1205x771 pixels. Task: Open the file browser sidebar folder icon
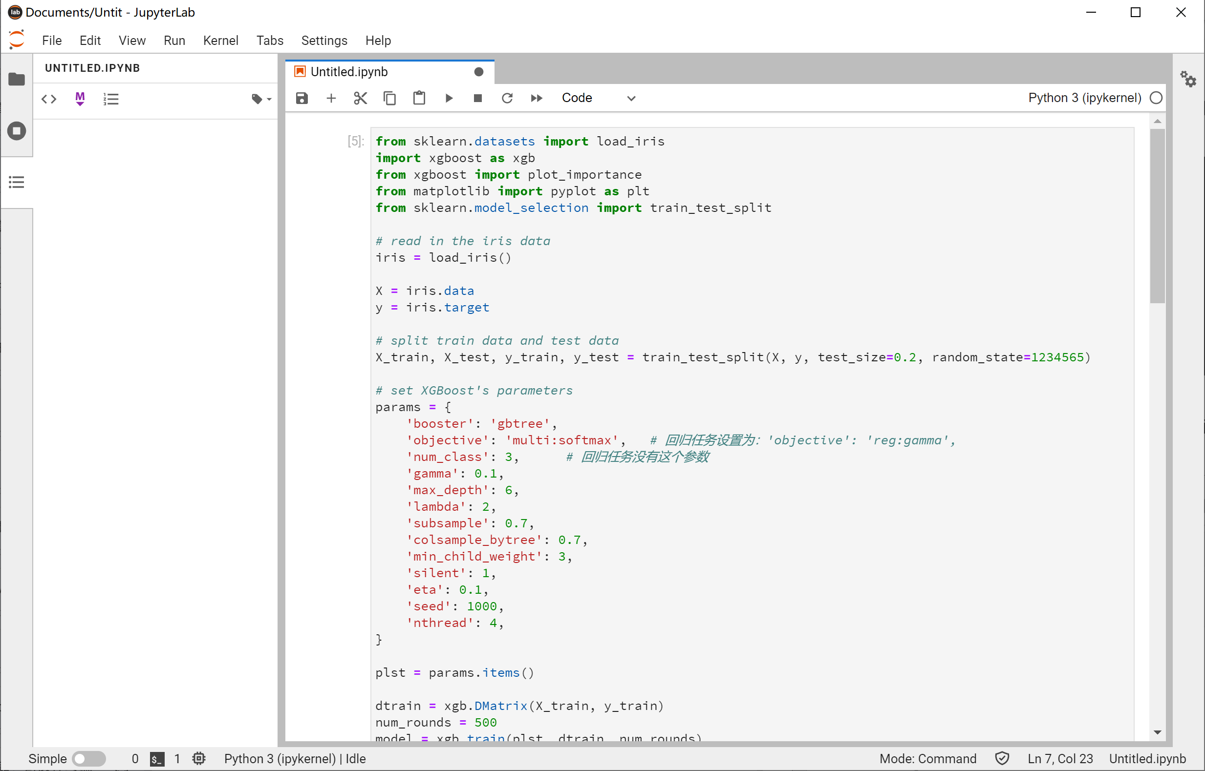17,79
